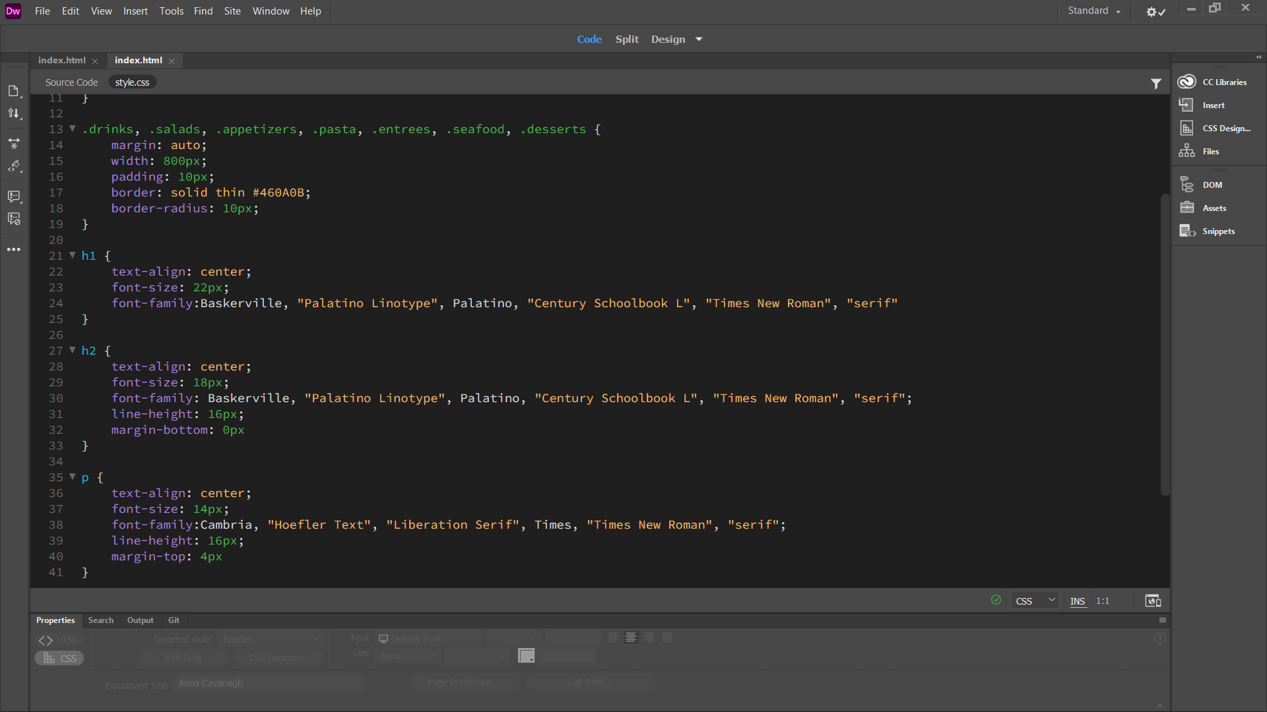Open the Insert panel icon
Image resolution: width=1267 pixels, height=712 pixels.
pos(1186,105)
